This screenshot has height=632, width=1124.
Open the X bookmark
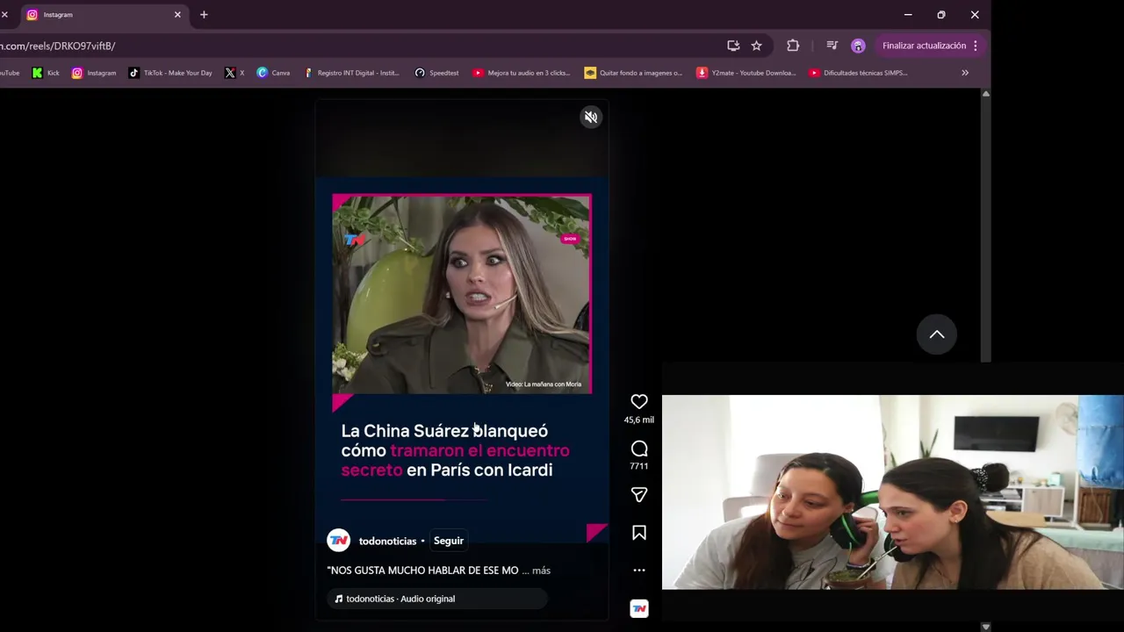[234, 73]
